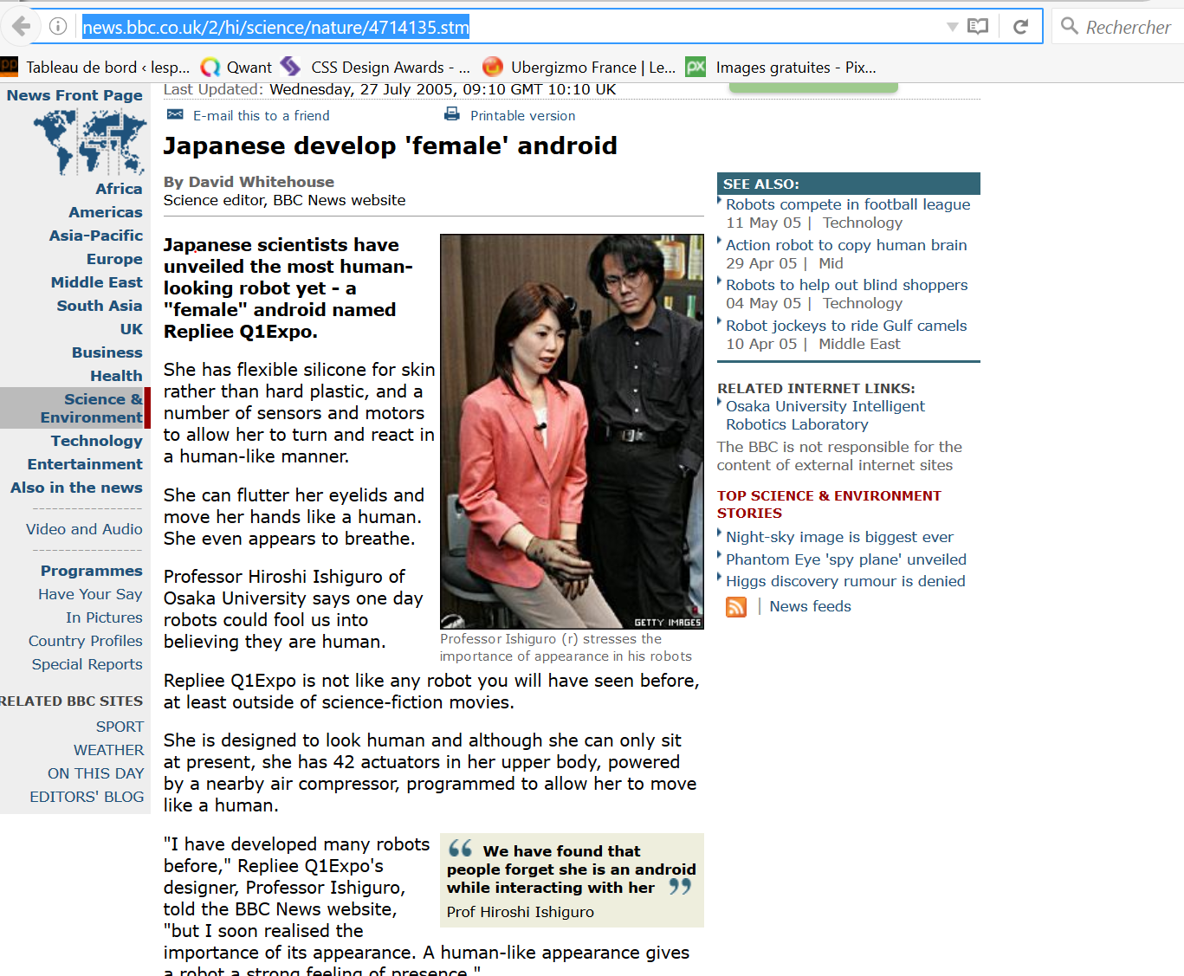This screenshot has width=1184, height=976.
Task: Reload the page with refresh icon
Action: point(1021,27)
